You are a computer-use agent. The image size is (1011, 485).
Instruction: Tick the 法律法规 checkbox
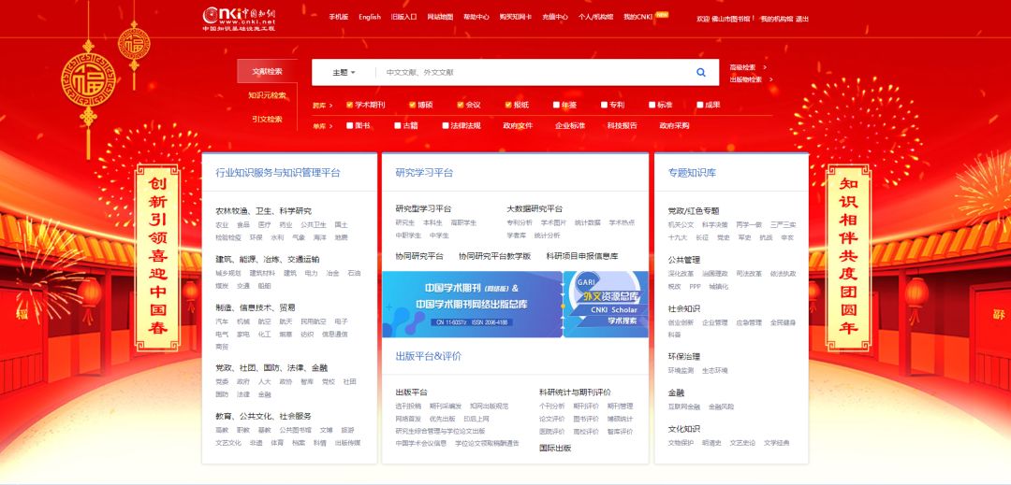tap(446, 125)
